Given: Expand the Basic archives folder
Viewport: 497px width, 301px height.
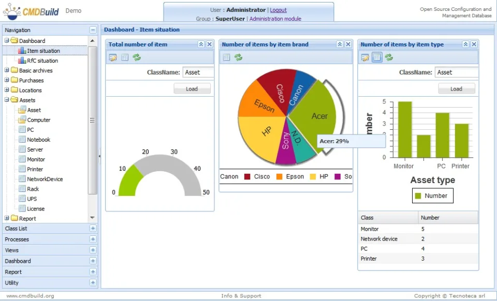Looking at the screenshot, I should pyautogui.click(x=7, y=70).
